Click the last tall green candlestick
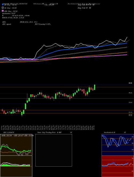 [95, 87]
